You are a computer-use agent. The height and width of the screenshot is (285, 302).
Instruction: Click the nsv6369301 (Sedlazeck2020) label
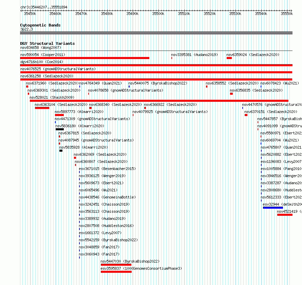[54, 90]
